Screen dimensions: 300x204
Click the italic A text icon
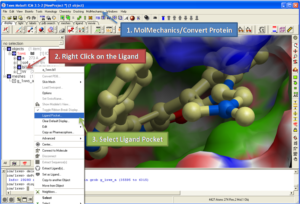tap(126, 18)
